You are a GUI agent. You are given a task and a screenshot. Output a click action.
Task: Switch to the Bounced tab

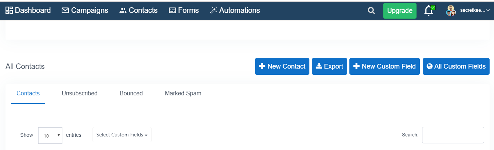pyautogui.click(x=131, y=93)
